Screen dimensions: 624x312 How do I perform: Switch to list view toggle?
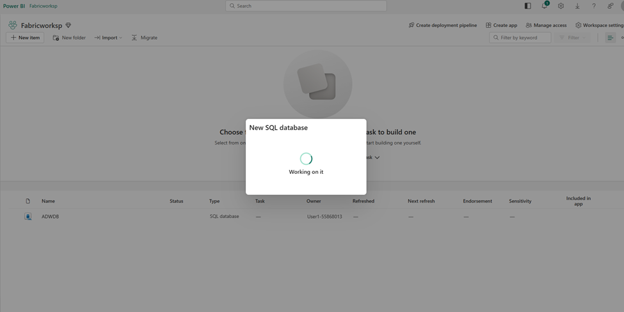coord(610,38)
